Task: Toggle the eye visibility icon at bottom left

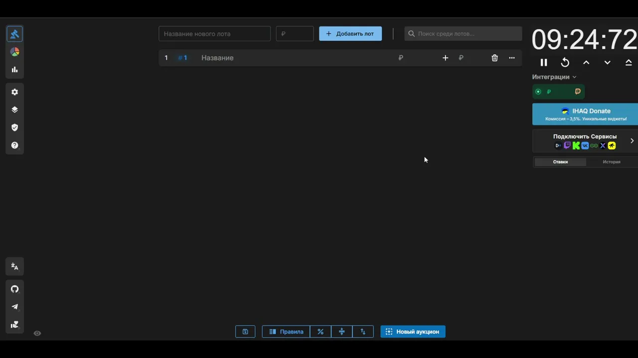Action: (x=37, y=333)
